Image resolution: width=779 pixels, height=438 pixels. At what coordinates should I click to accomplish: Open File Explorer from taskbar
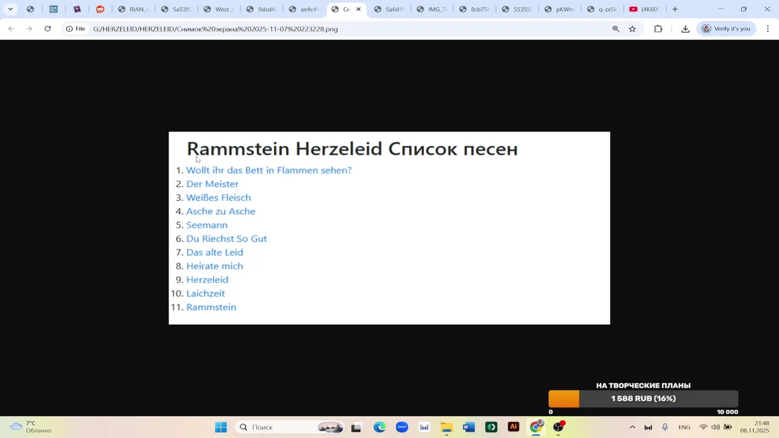coord(447,427)
